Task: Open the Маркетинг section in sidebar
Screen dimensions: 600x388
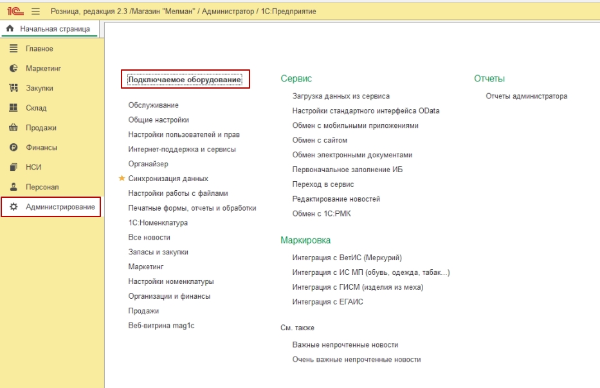Action: coord(44,69)
